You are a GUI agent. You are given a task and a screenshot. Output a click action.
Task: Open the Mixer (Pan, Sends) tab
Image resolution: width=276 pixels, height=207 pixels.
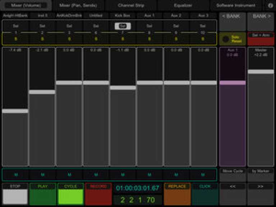(78, 5)
